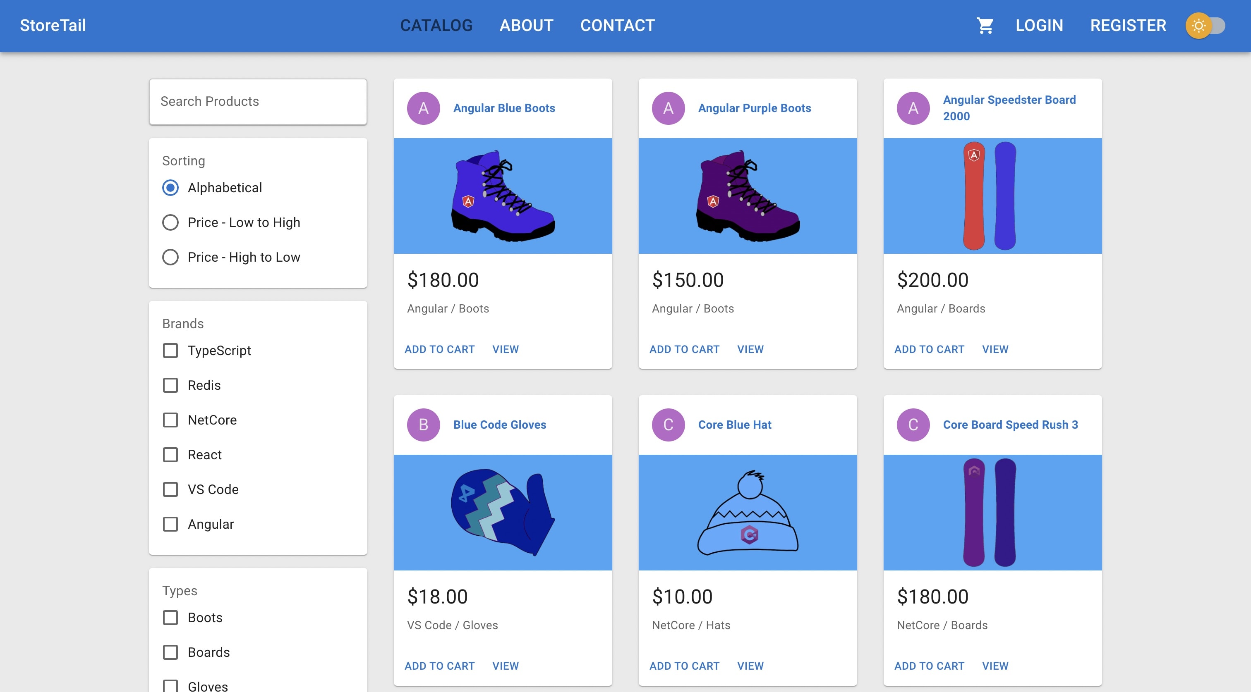Image resolution: width=1251 pixels, height=692 pixels.
Task: Open the shopping cart icon
Action: 985,25
